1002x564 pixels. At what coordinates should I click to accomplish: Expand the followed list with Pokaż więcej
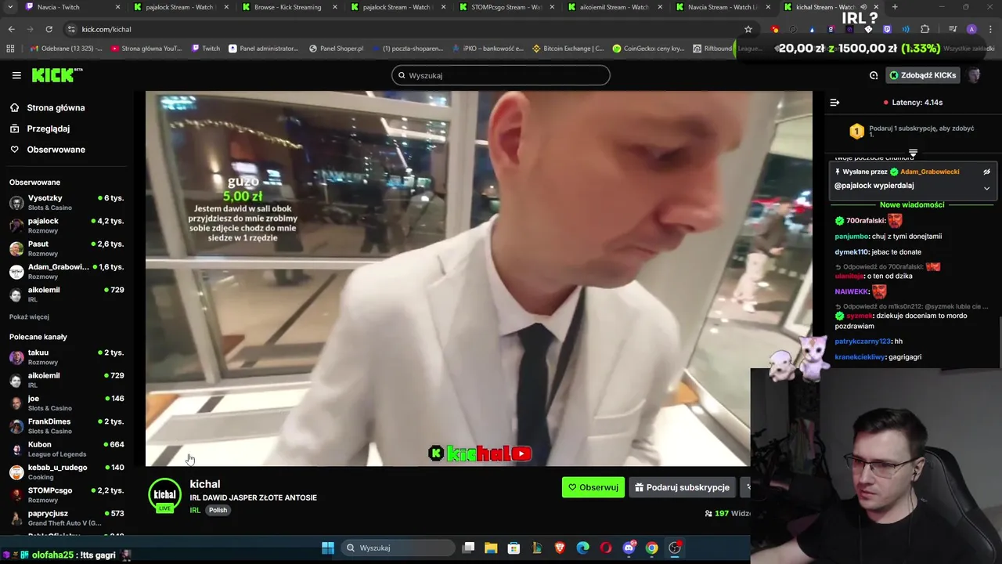point(29,317)
